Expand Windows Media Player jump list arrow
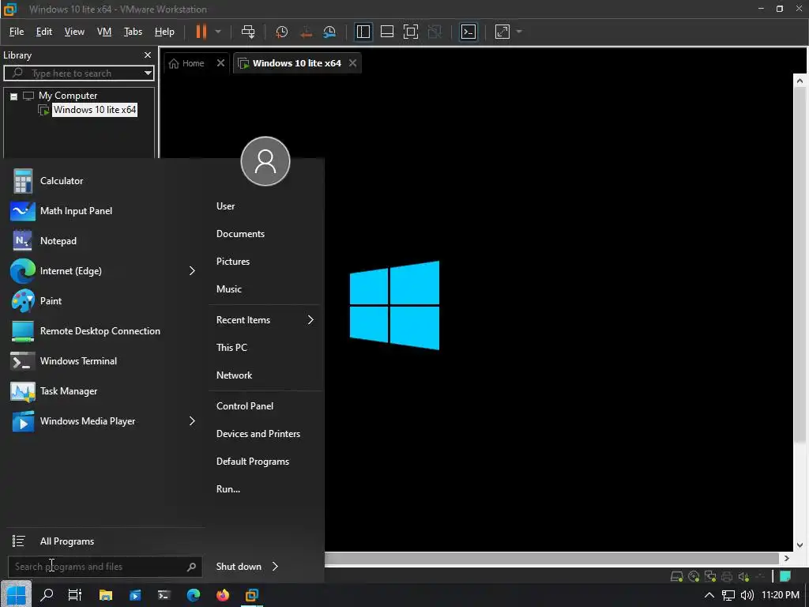This screenshot has width=809, height=607. 192,421
